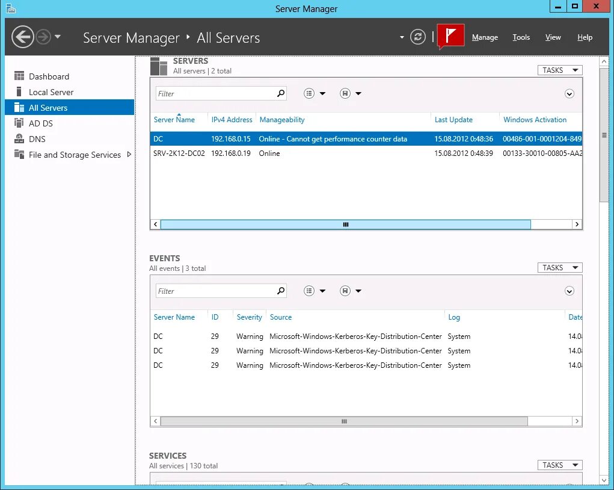Viewport: 614px width, 490px height.
Task: Click main pane scroll up arrow
Action: click(604, 61)
